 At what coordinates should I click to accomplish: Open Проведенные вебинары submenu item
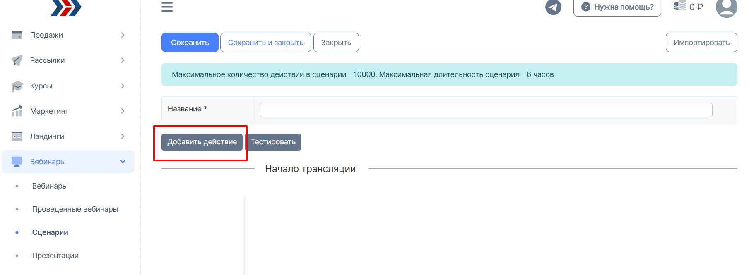pos(75,209)
